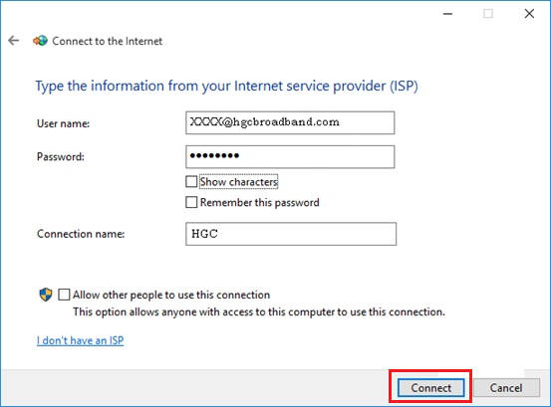Image resolution: width=551 pixels, height=407 pixels.
Task: Close the Connect to the Internet wizard
Action: click(529, 14)
